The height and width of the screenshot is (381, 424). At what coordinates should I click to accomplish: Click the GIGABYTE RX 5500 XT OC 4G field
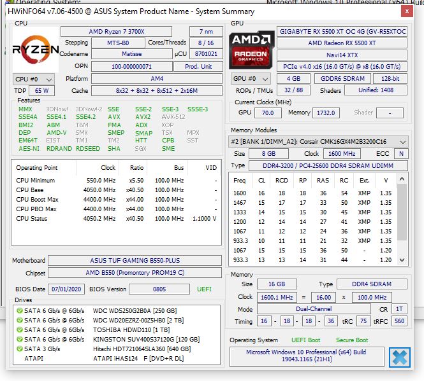coord(342,32)
